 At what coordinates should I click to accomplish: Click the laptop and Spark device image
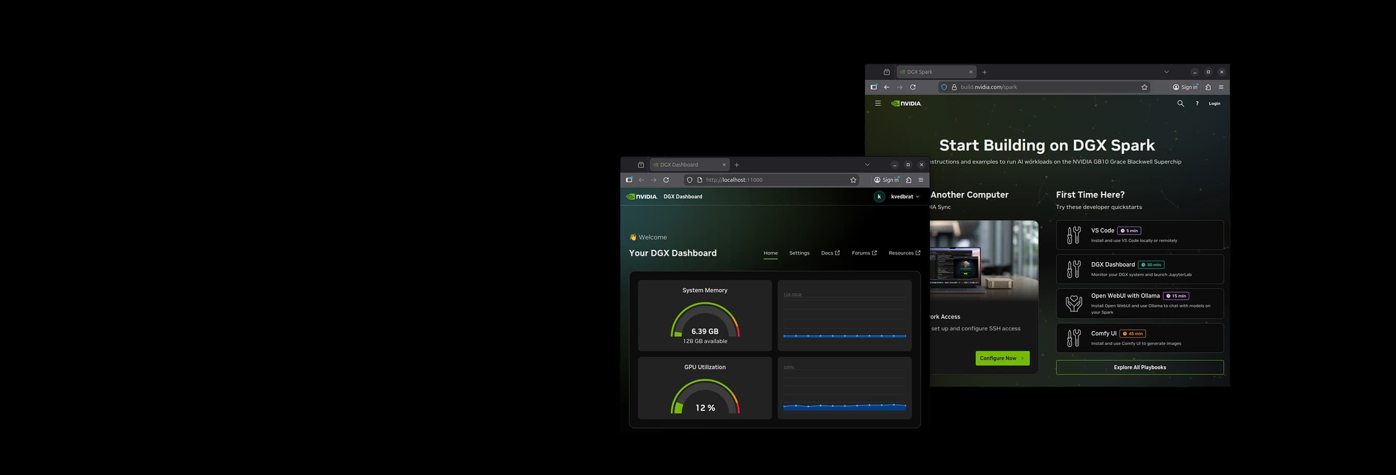click(984, 261)
